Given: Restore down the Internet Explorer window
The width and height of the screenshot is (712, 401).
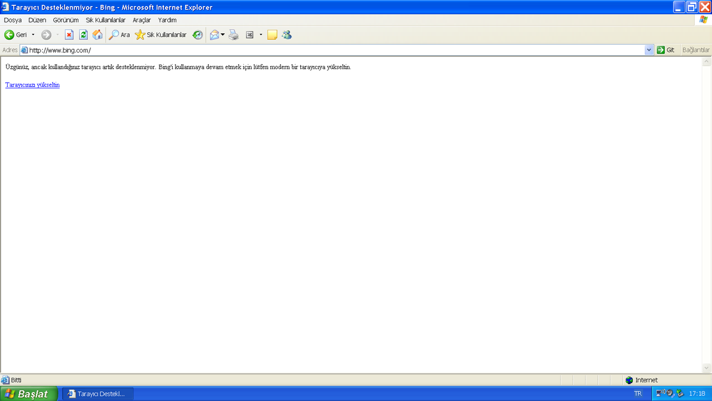Looking at the screenshot, I should tap(692, 7).
